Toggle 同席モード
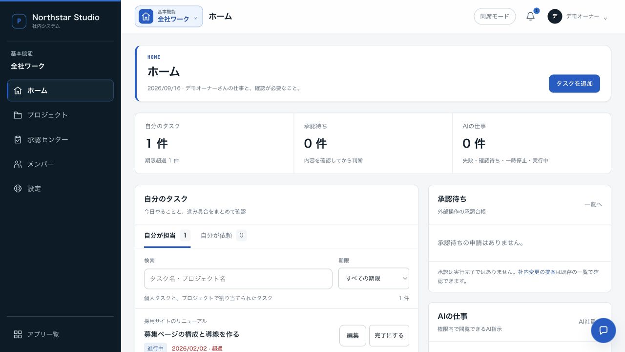The height and width of the screenshot is (352, 625). click(495, 16)
